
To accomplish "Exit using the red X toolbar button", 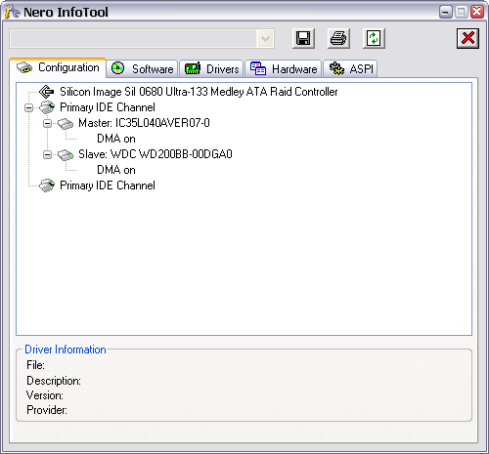I will tap(467, 38).
